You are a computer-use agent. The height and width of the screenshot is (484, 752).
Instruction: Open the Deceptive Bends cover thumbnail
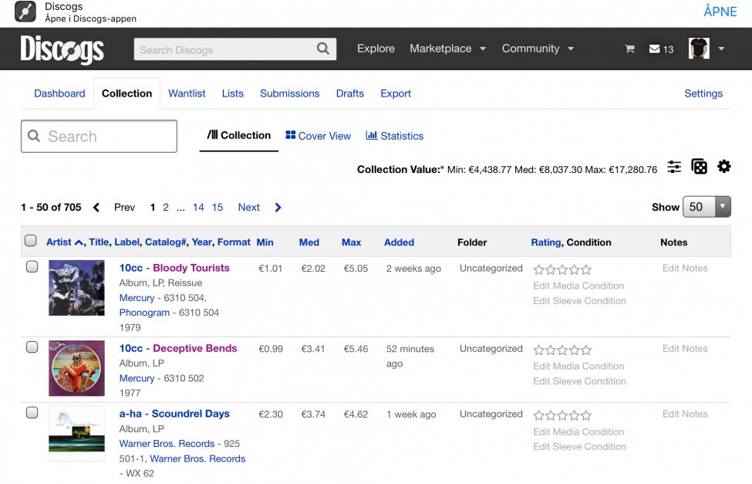(x=76, y=368)
